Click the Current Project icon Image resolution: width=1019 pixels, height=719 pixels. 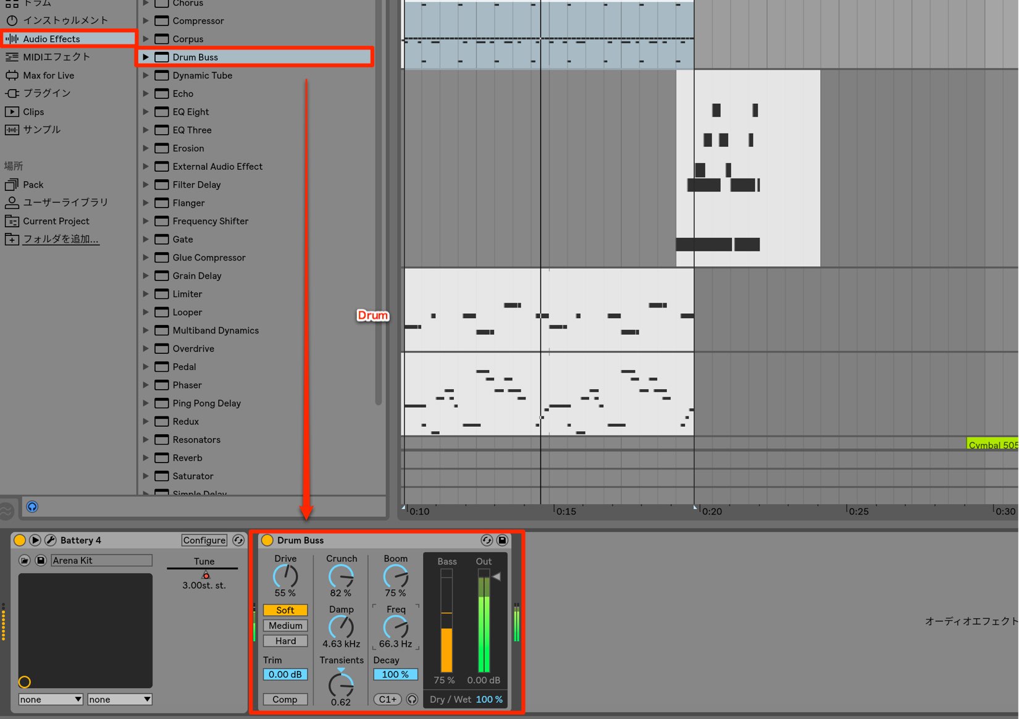click(x=12, y=221)
